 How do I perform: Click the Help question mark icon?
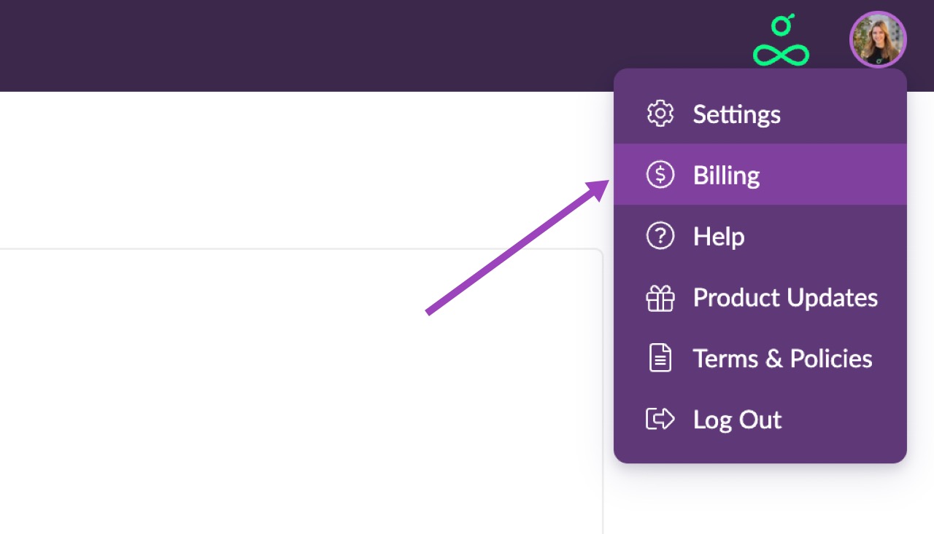(660, 236)
